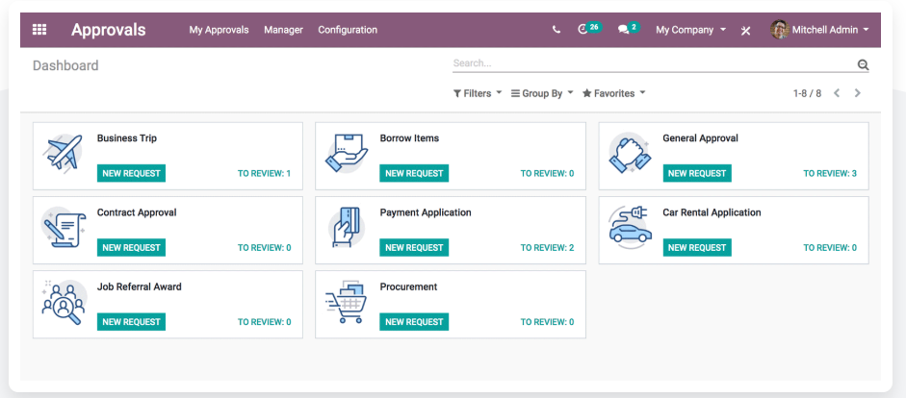Open the My Company switcher dropdown

click(690, 30)
